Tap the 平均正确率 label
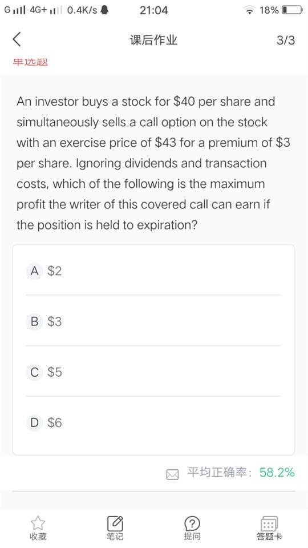308x548 pixels. pyautogui.click(x=217, y=473)
